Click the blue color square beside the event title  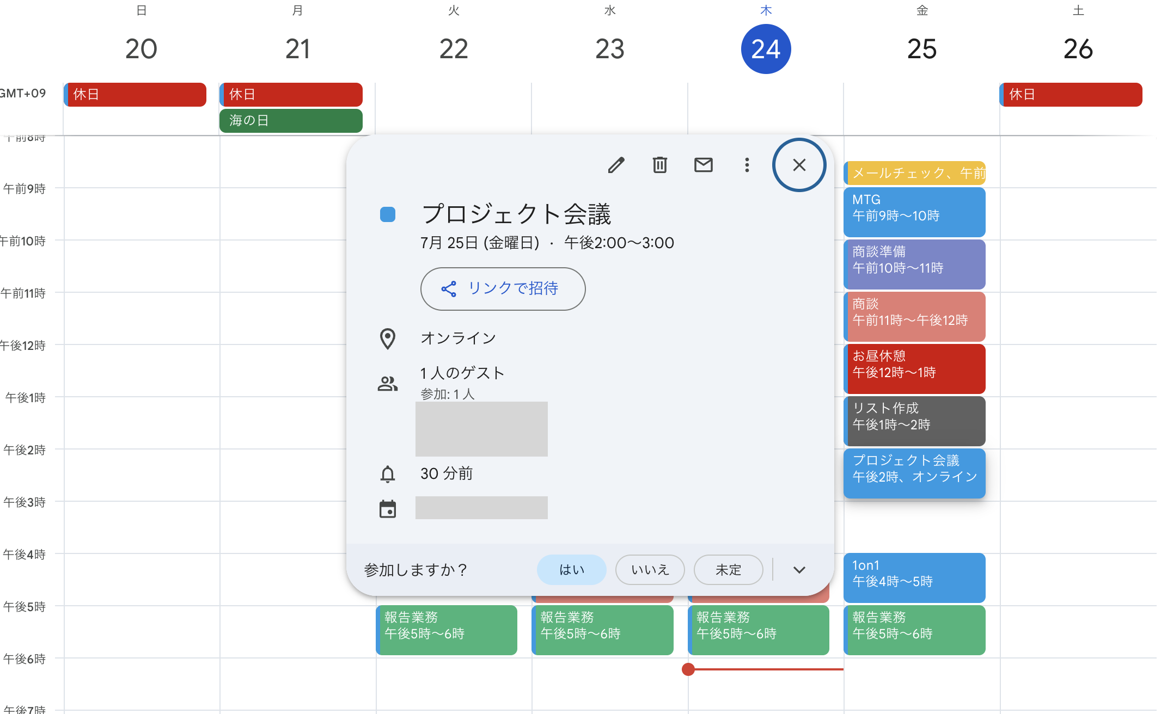pos(388,214)
